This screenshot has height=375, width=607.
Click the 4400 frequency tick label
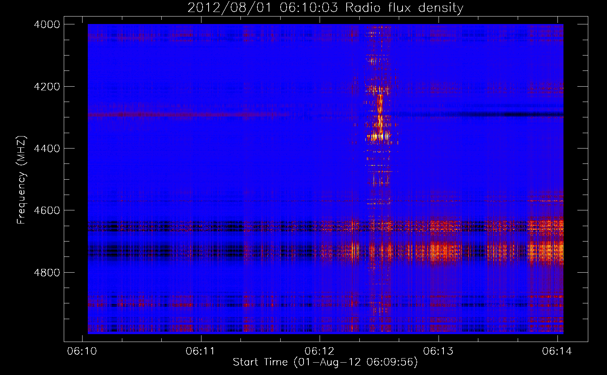[47, 148]
